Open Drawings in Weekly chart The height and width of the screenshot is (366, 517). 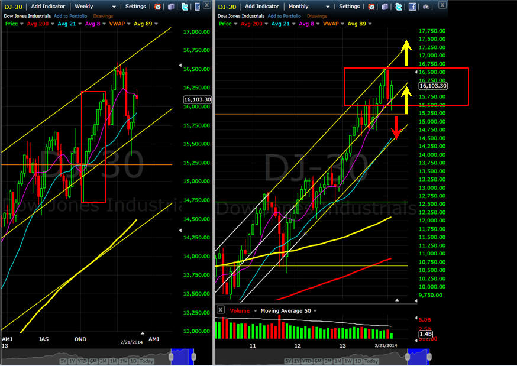click(x=103, y=16)
